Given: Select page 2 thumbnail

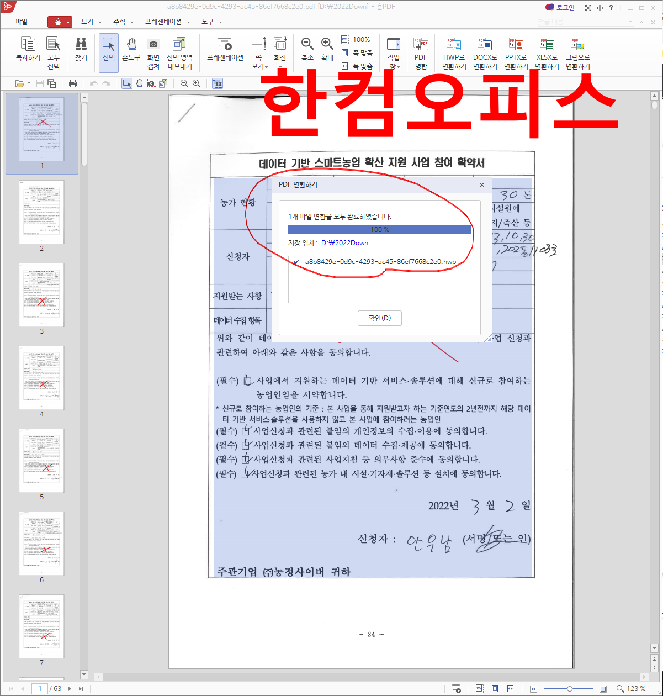Looking at the screenshot, I should (x=41, y=212).
